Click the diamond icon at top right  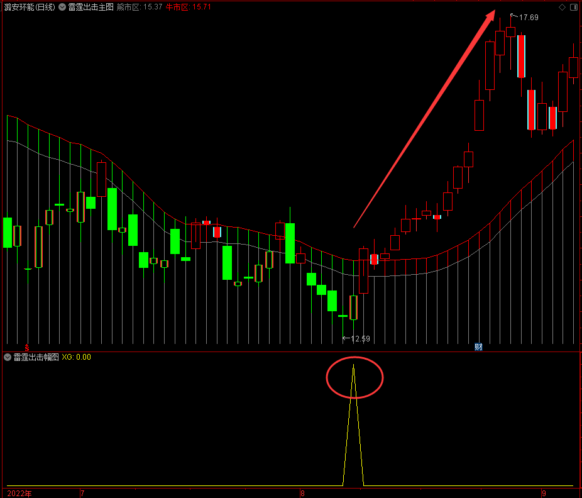point(562,7)
